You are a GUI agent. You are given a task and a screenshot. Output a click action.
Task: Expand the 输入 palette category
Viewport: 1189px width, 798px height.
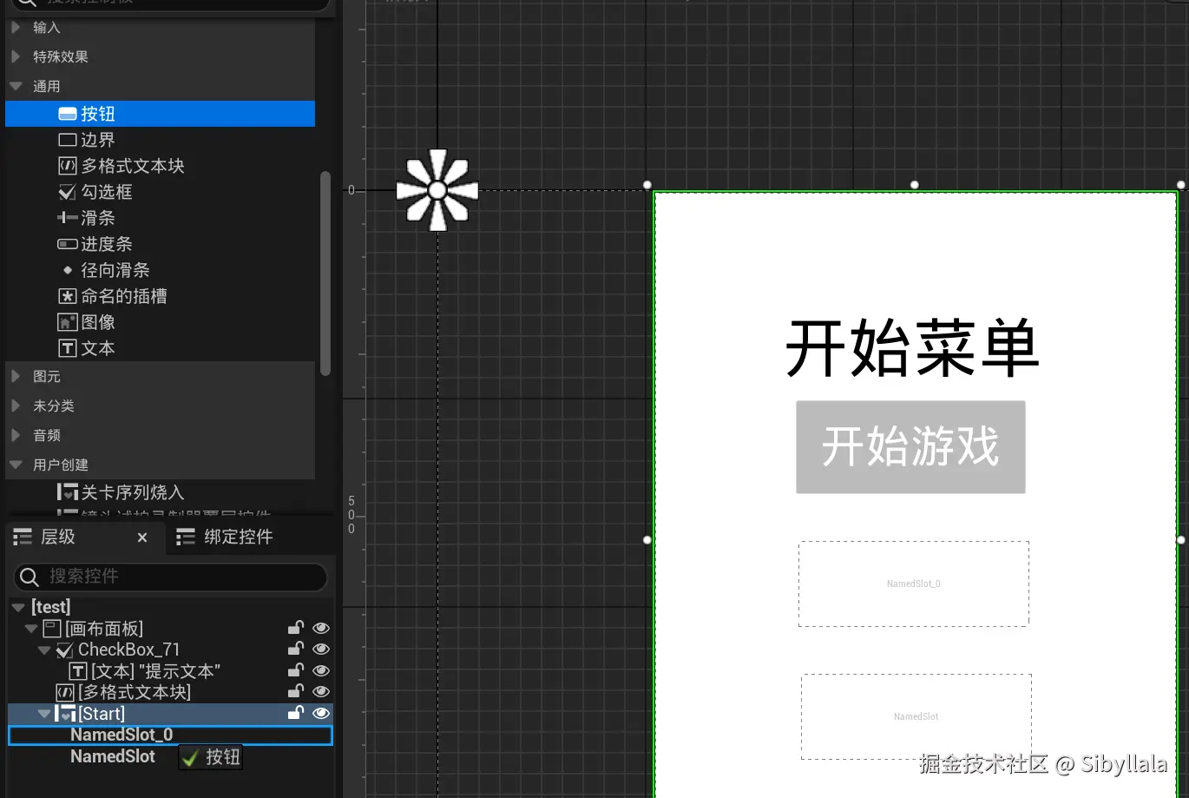pyautogui.click(x=16, y=27)
